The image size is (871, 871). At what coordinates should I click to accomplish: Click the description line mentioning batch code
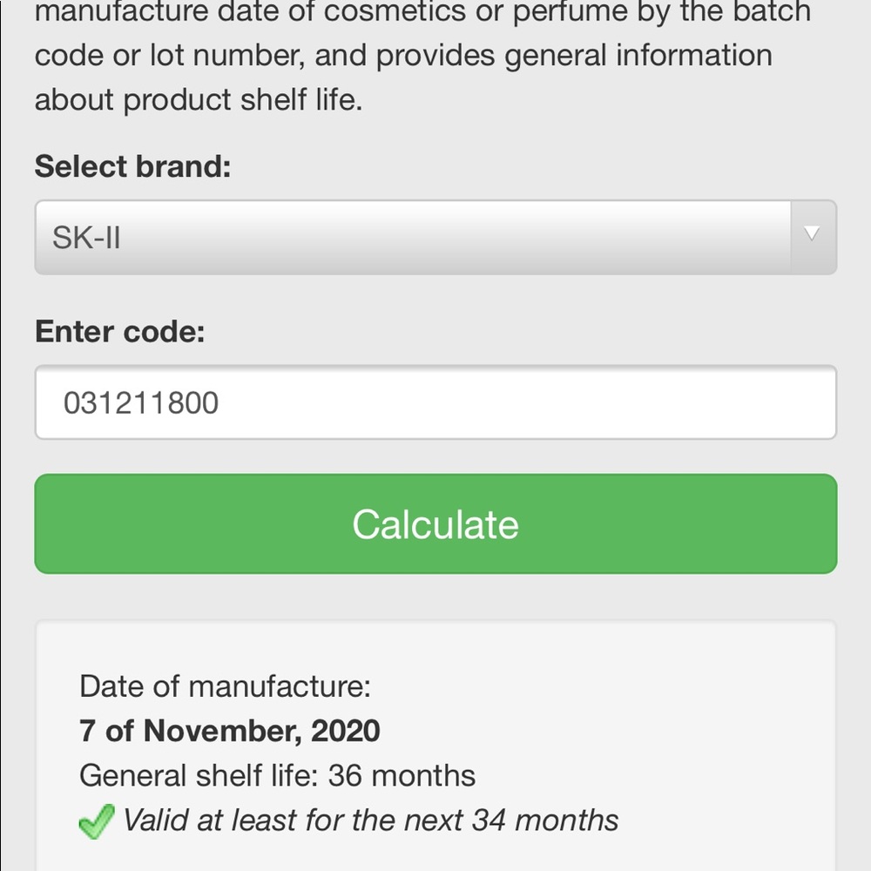(422, 12)
